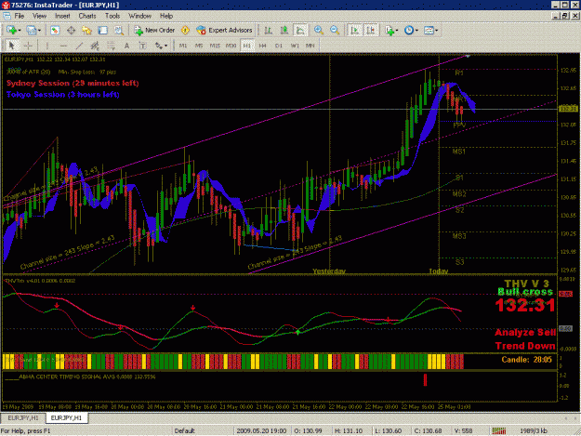Set timeframe to M1
This screenshot has width=581, height=436.
click(x=183, y=46)
